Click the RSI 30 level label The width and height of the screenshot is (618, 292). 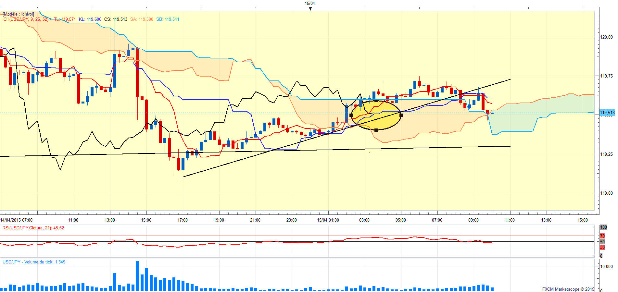point(602,247)
